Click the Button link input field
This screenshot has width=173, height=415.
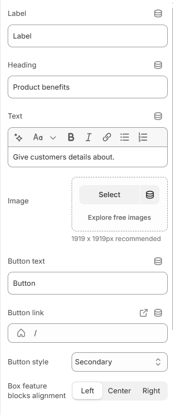87,333
